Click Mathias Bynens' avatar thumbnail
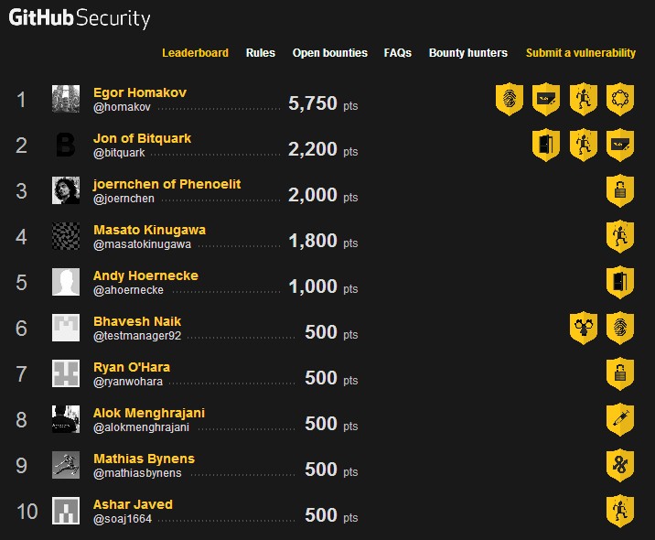Viewport: 655px width, 540px height. pos(66,465)
